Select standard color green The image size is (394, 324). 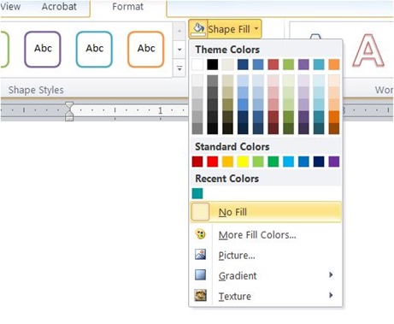(x=273, y=162)
